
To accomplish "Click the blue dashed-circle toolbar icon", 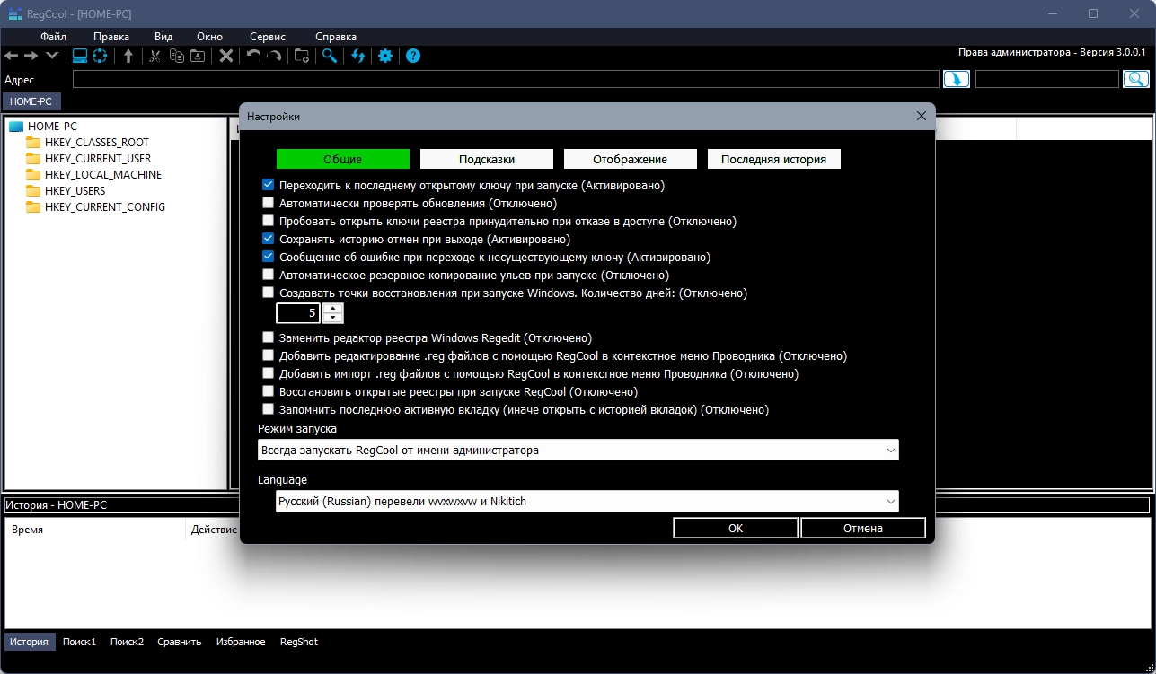I will click(x=100, y=56).
